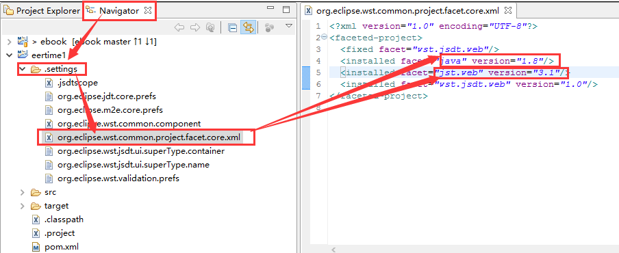
Task: Click the validation.prefs file icon
Action: click(49, 178)
